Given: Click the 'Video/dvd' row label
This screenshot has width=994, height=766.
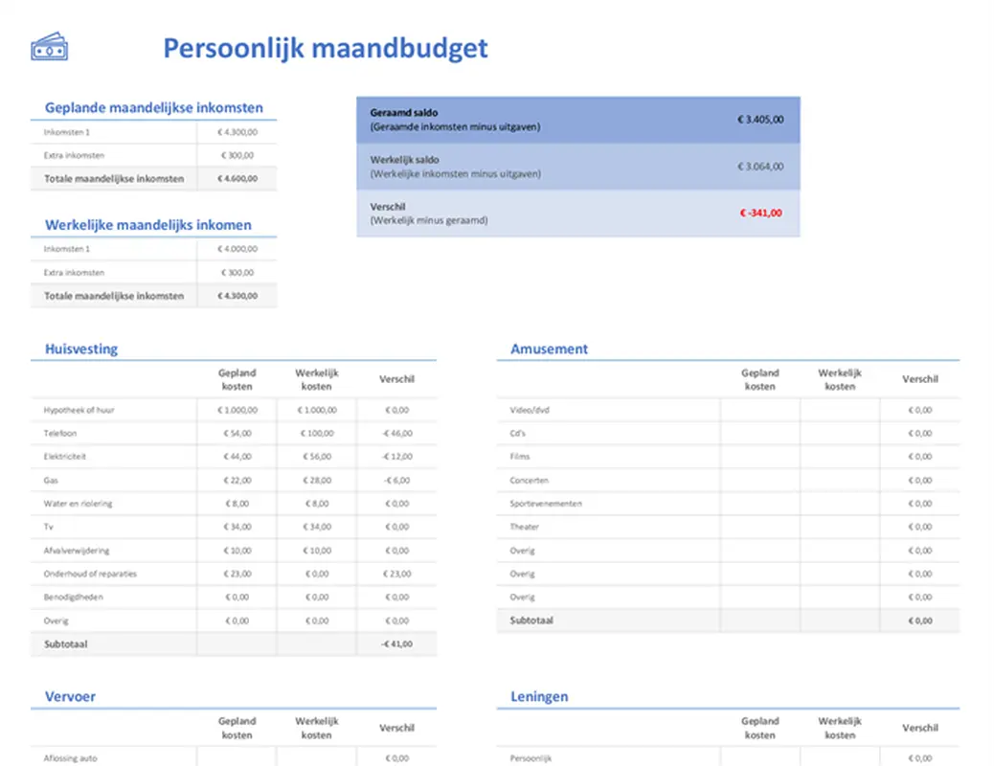Looking at the screenshot, I should [530, 410].
